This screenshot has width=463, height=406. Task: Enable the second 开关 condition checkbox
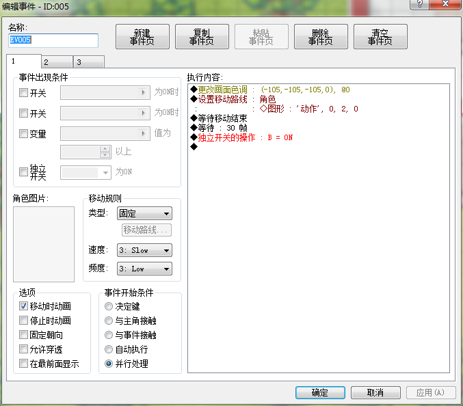(x=23, y=113)
